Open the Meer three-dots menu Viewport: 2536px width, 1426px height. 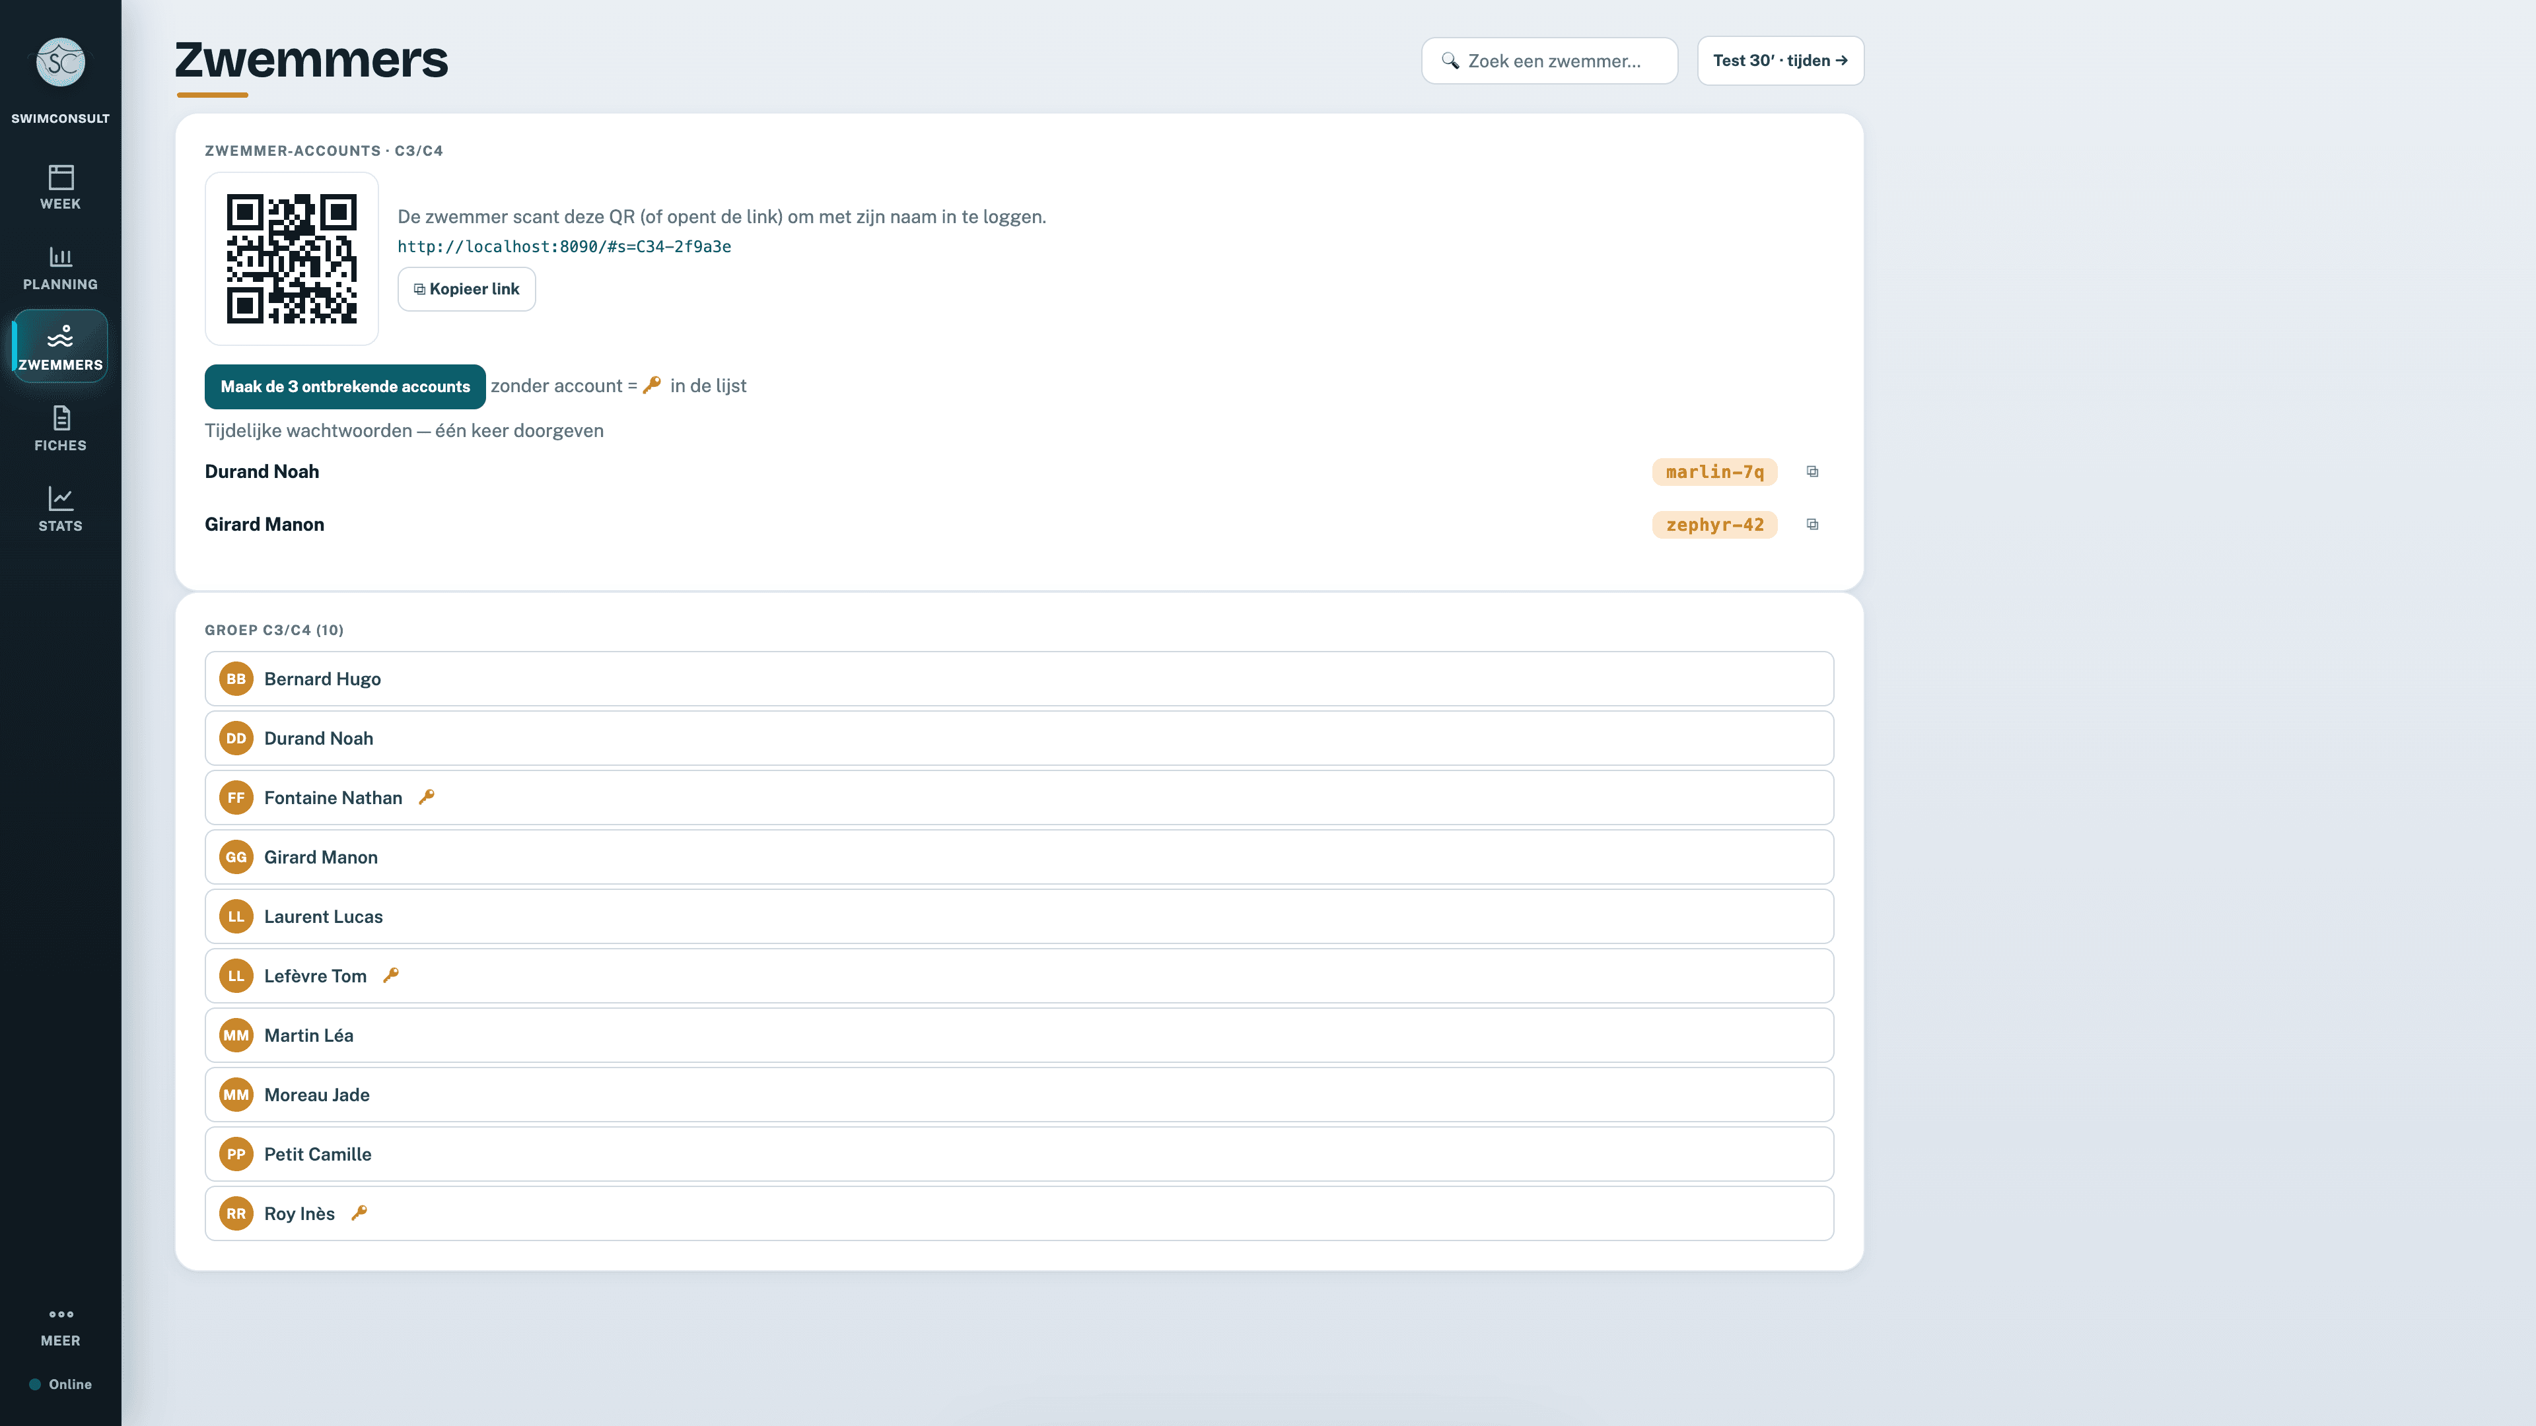(60, 1314)
